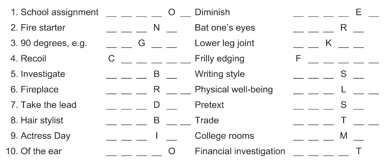This screenshot has height=162, width=391.
Task: Click the 'Of the ear' clue
Action: click(x=41, y=151)
